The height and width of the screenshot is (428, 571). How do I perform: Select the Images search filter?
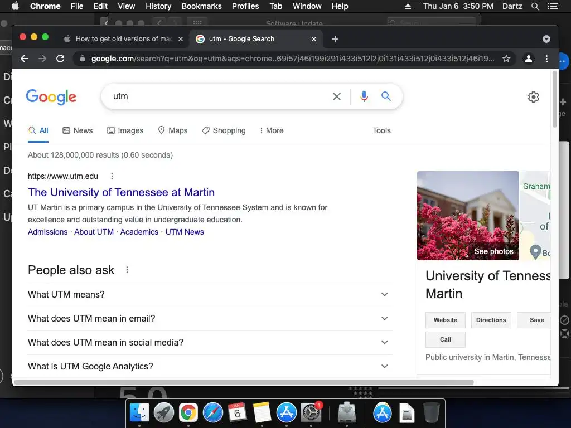[x=125, y=130]
